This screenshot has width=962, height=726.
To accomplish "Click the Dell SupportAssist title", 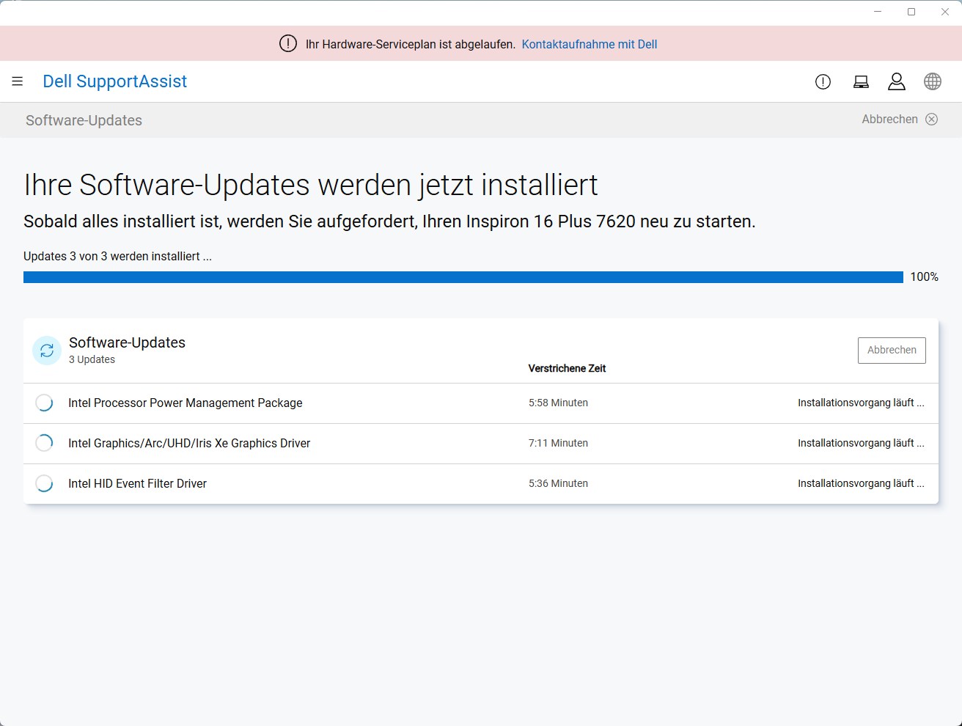I will click(115, 81).
